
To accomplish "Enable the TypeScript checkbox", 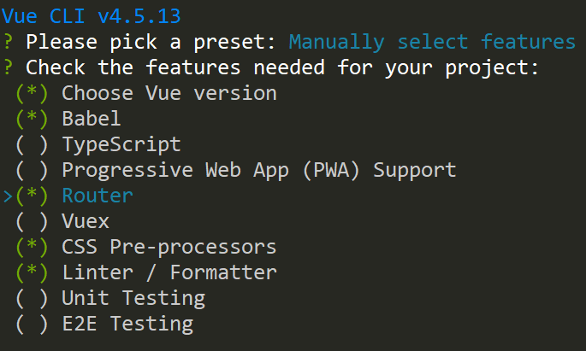I will point(32,144).
